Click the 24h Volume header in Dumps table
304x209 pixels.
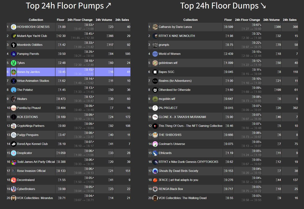[272, 20]
